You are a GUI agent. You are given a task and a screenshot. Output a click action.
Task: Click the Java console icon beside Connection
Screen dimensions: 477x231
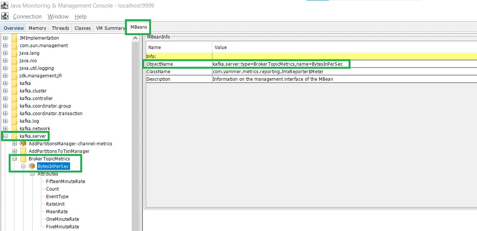click(x=5, y=16)
